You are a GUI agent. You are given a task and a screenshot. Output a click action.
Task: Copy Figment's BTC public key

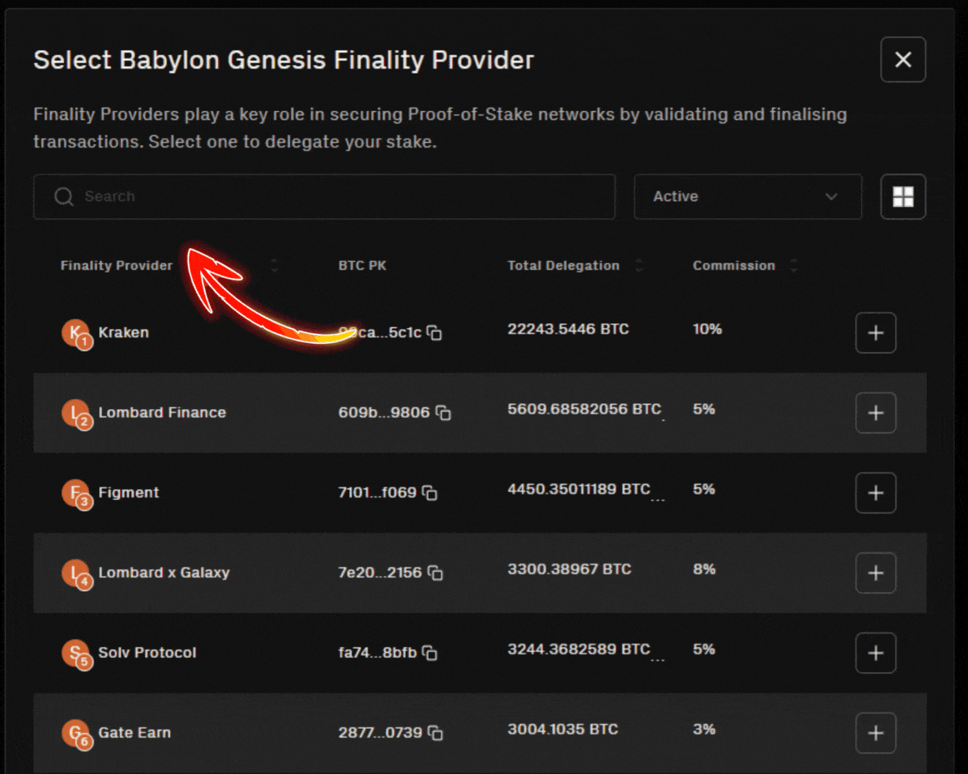coord(430,493)
